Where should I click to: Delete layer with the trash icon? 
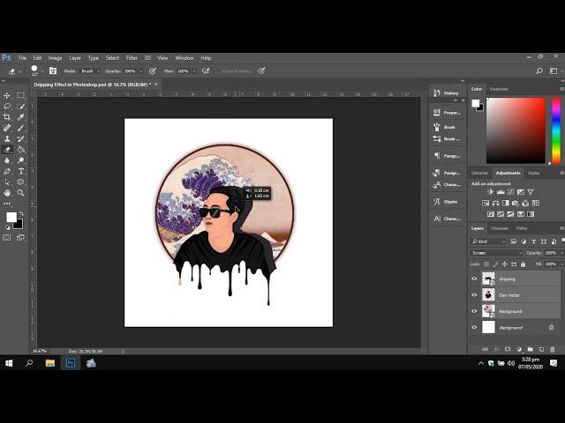pyautogui.click(x=553, y=349)
